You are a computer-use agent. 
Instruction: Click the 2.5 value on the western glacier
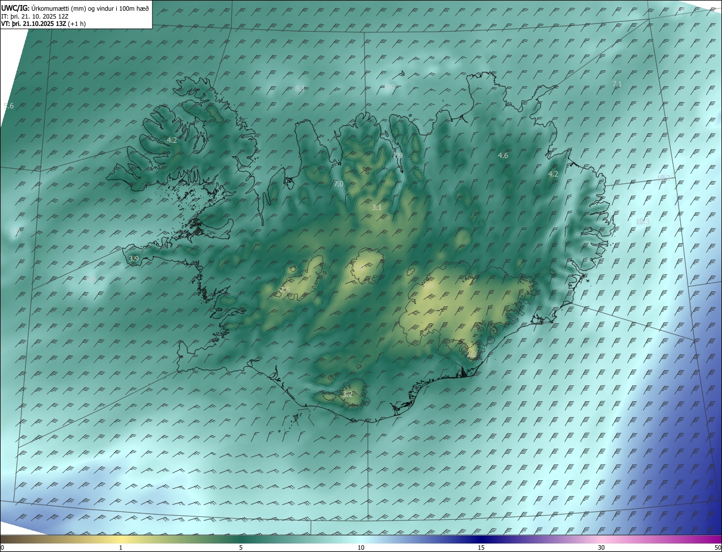285,290
